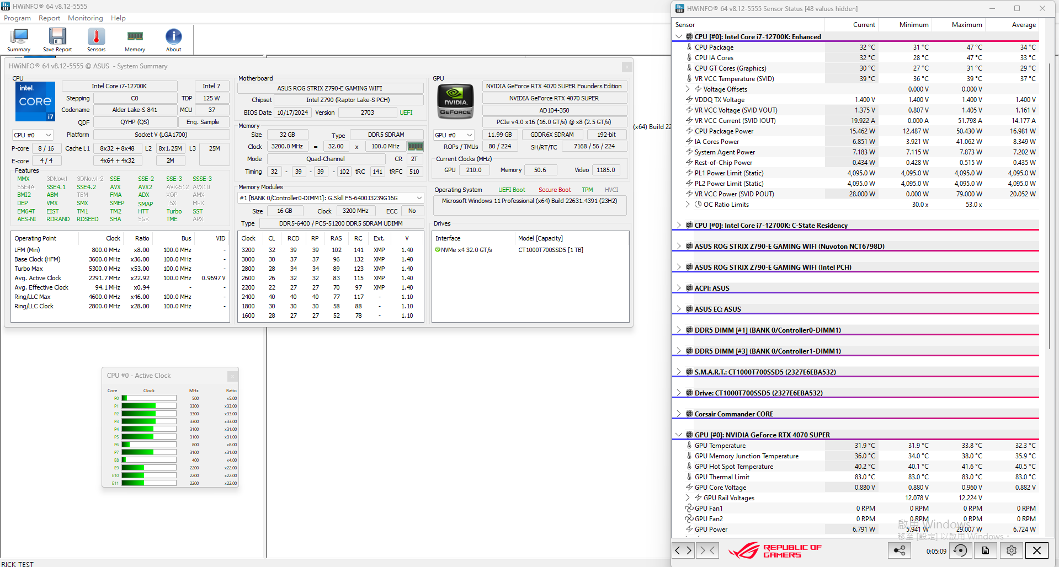
Task: Open the Program menu
Action: (x=17, y=18)
